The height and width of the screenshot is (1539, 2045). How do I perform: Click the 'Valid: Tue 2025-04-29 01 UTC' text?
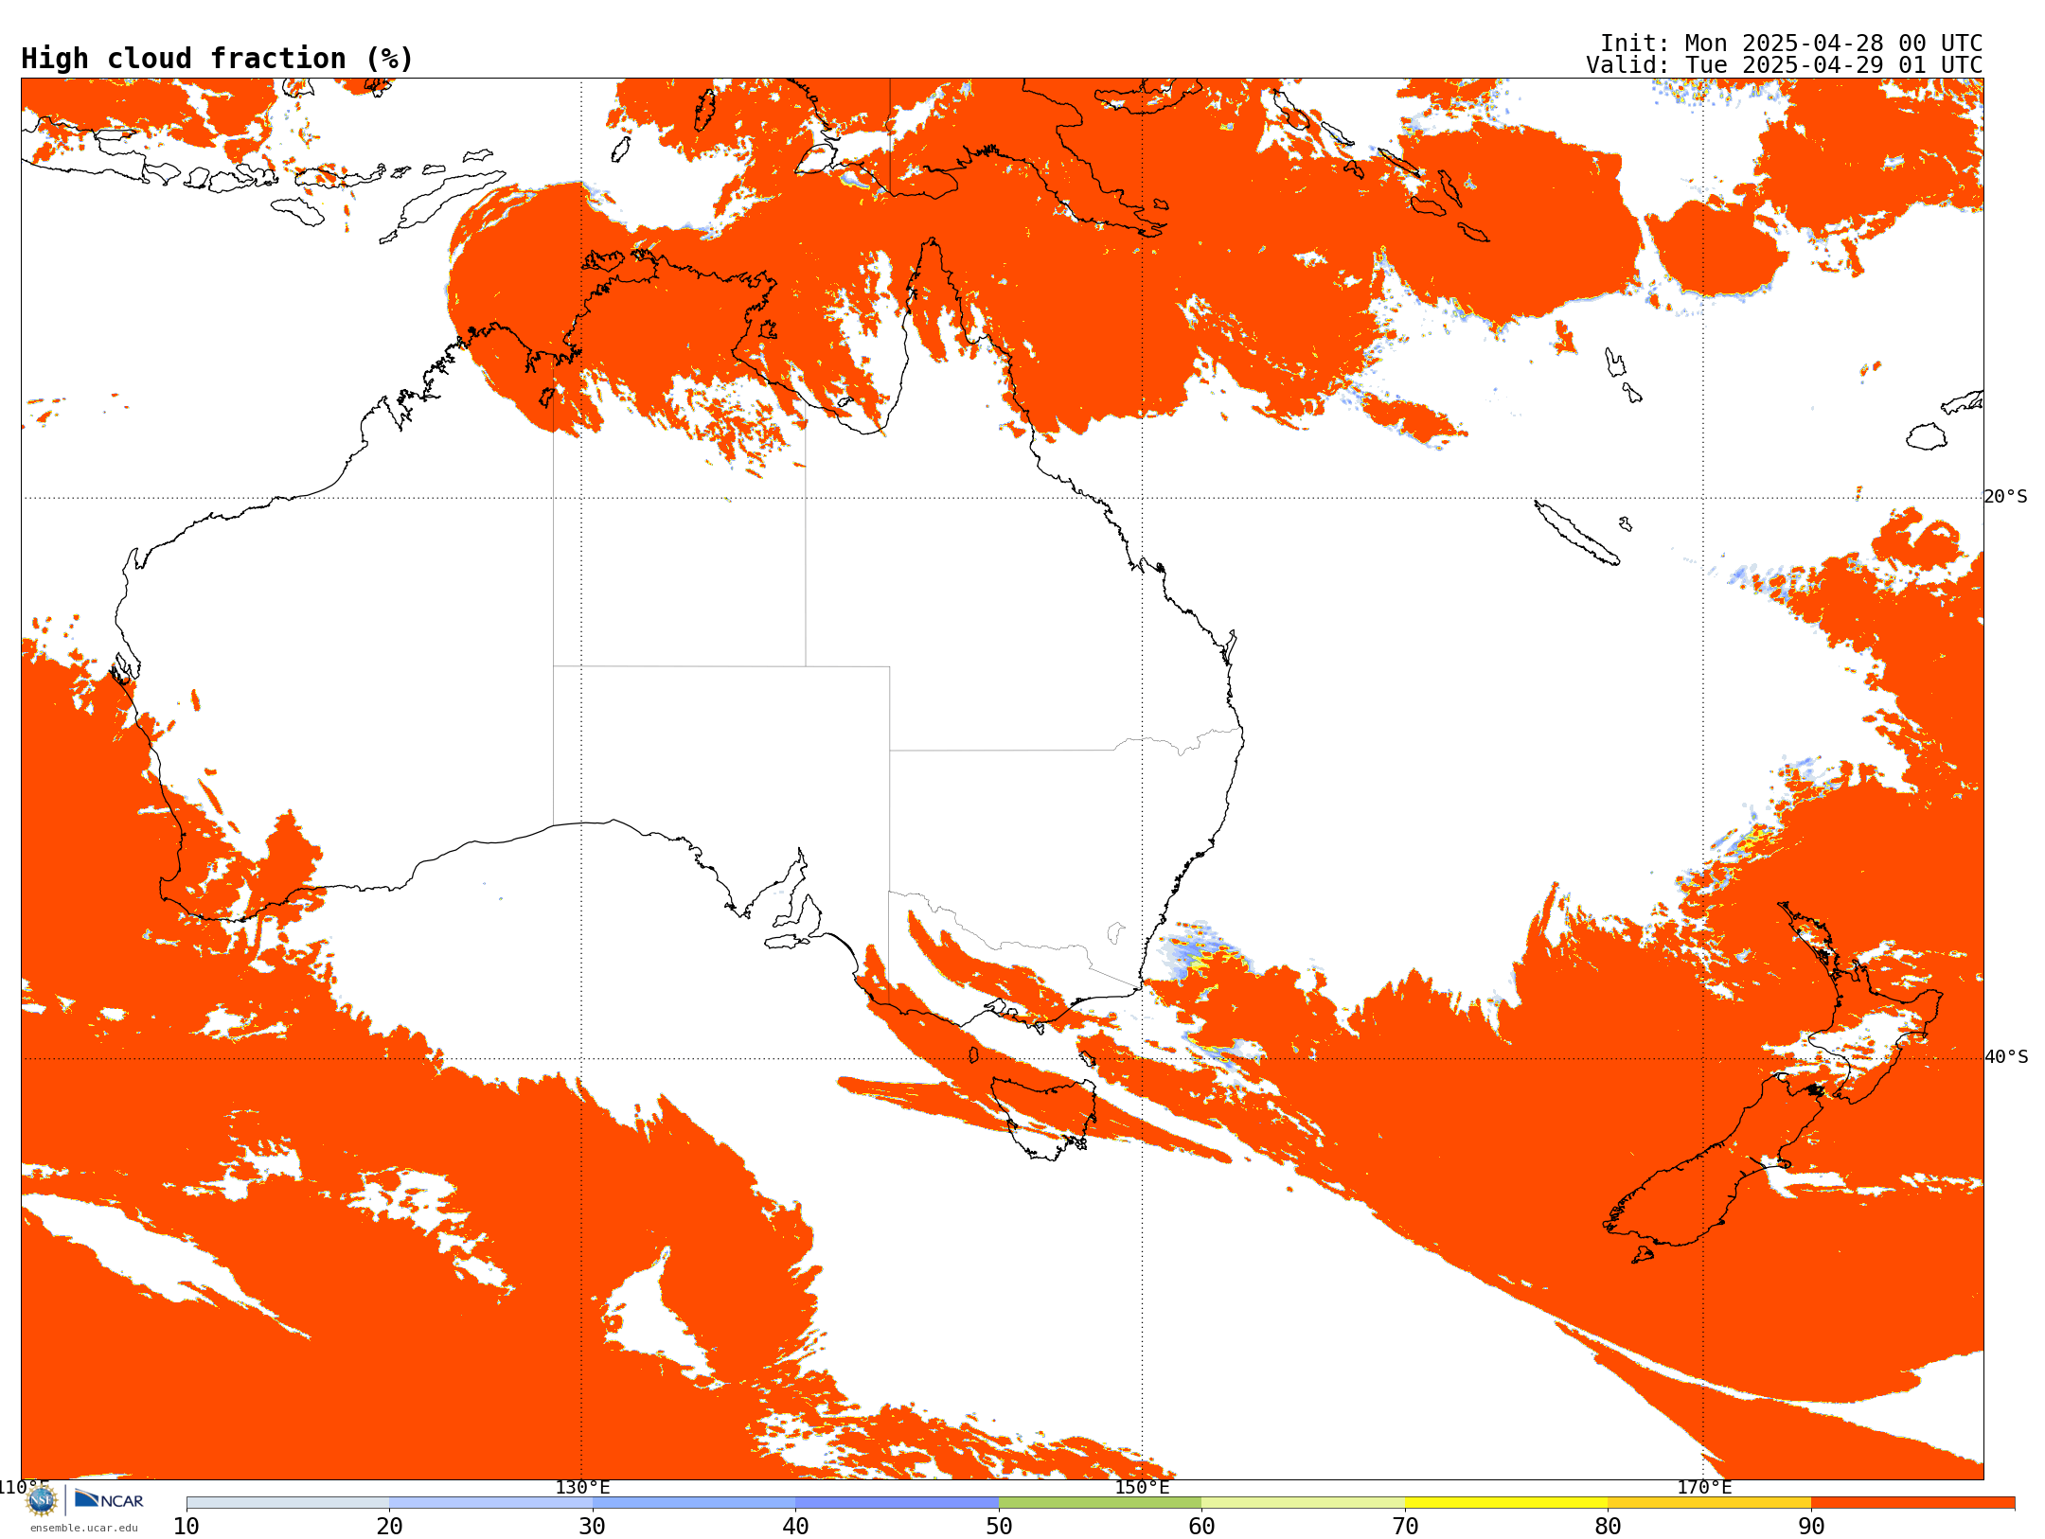pos(1785,65)
